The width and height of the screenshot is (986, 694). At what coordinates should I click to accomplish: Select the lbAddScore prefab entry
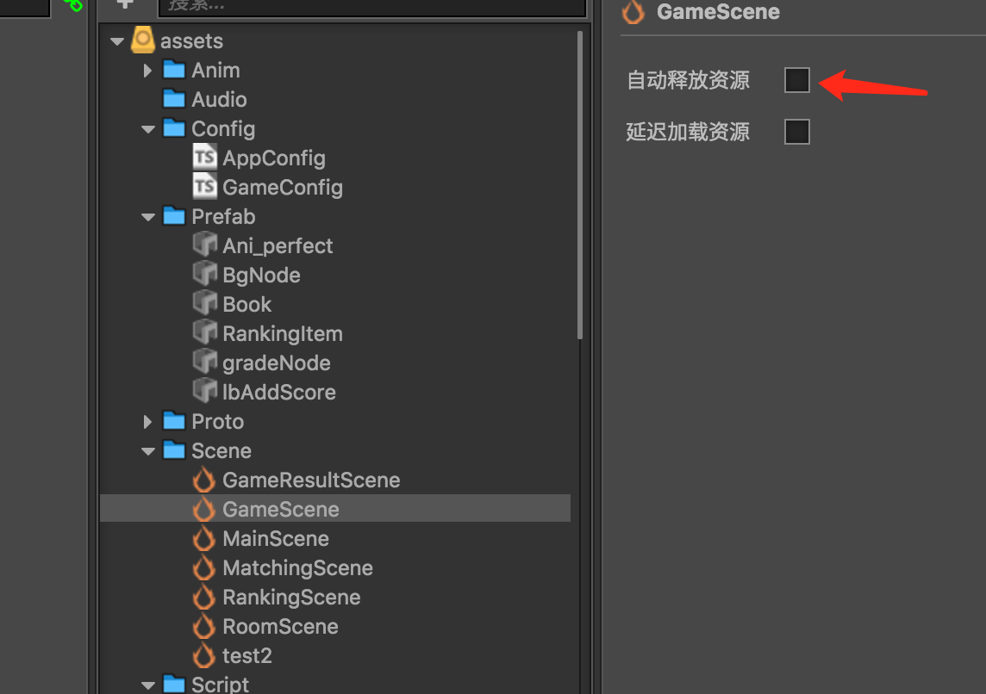coord(278,392)
